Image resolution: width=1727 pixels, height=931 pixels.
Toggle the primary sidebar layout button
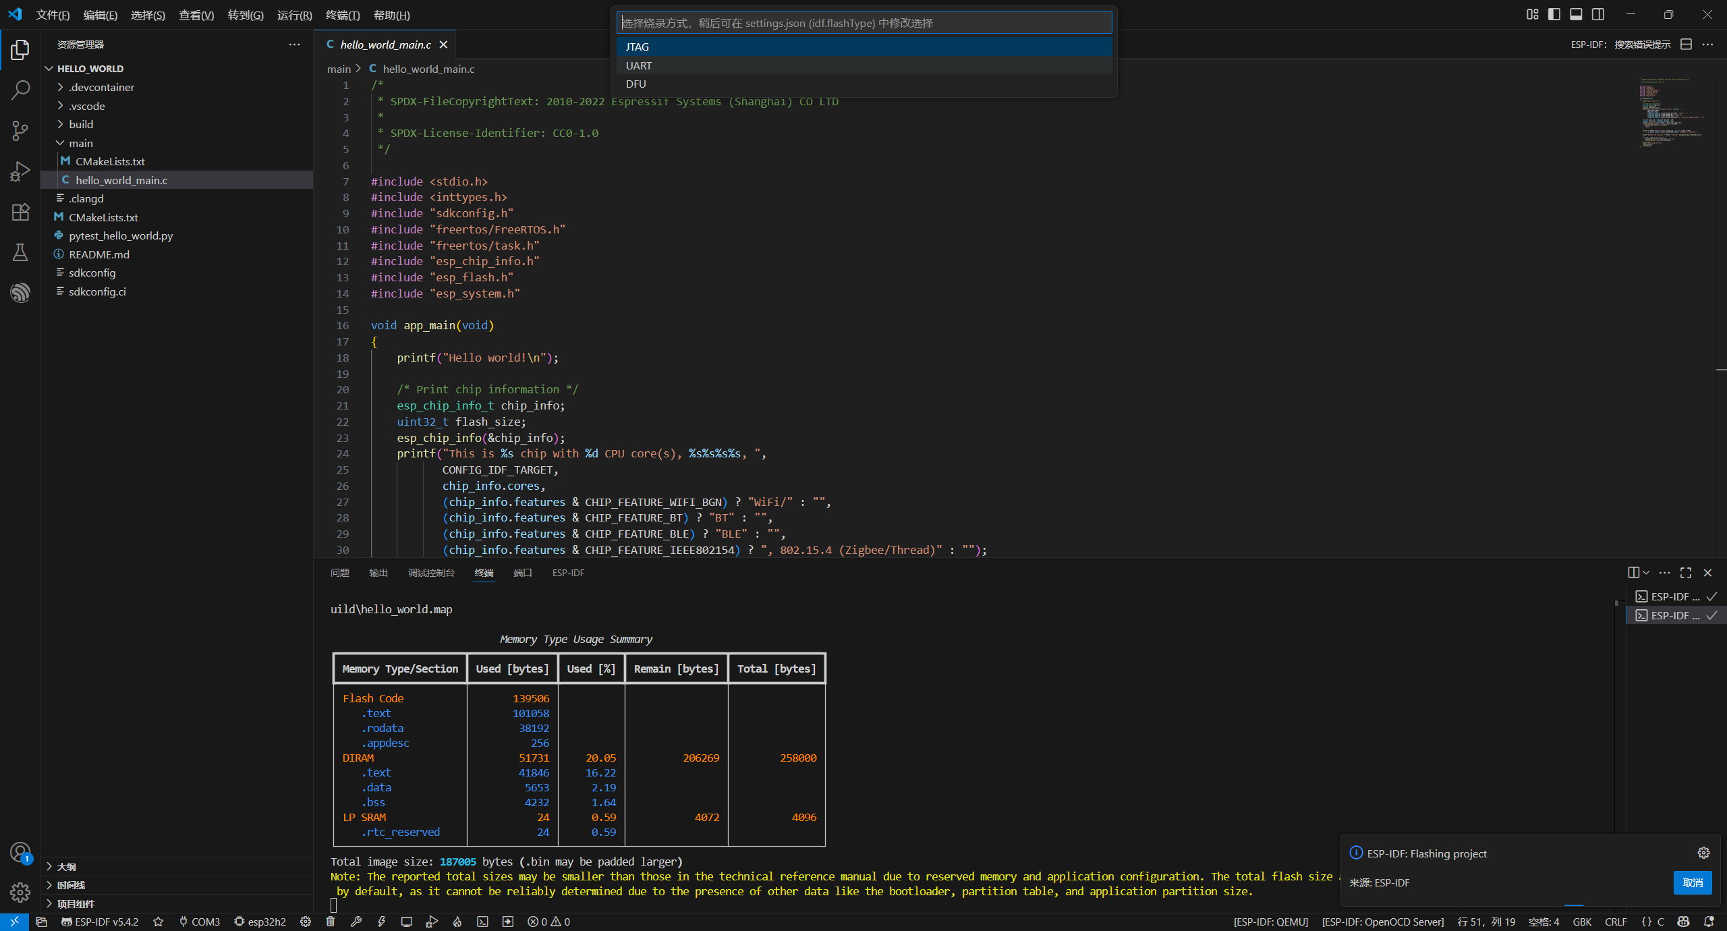click(x=1554, y=14)
